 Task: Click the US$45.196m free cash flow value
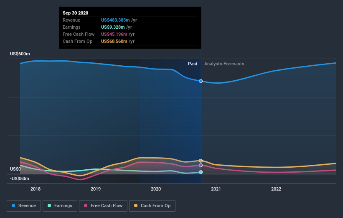point(114,34)
